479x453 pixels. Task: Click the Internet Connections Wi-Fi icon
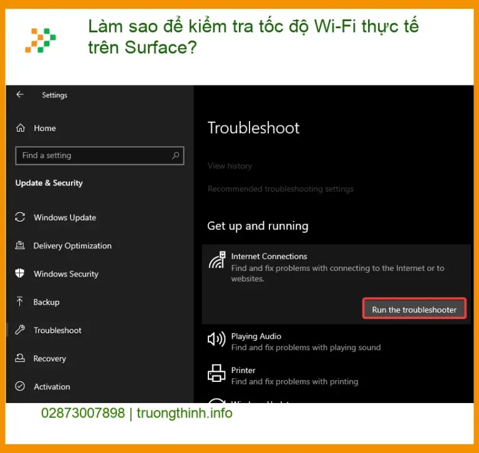coord(217,260)
